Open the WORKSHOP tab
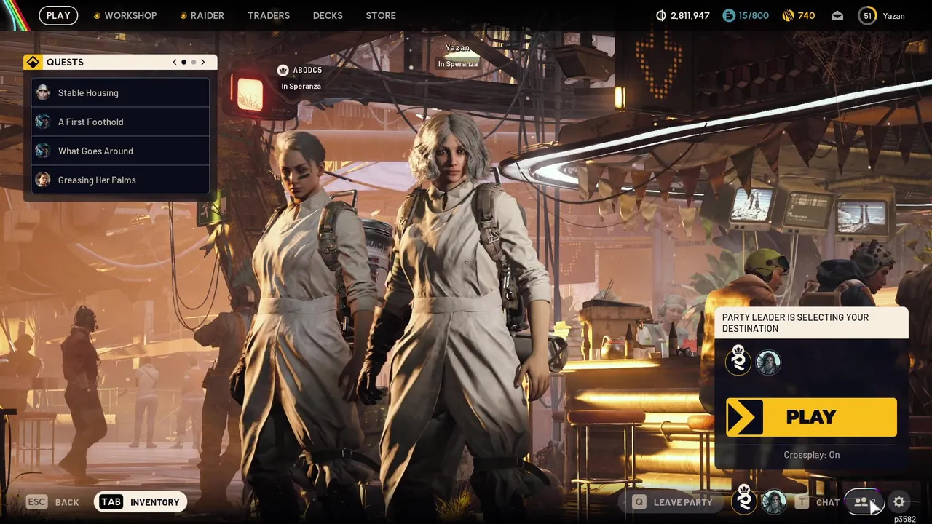Screen dimensions: 932x524 125,15
